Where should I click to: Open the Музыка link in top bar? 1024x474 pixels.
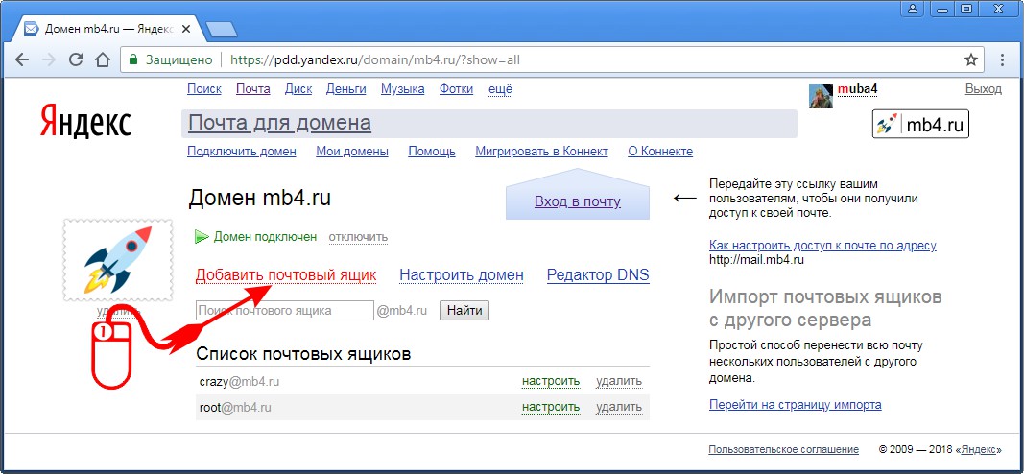pos(403,89)
